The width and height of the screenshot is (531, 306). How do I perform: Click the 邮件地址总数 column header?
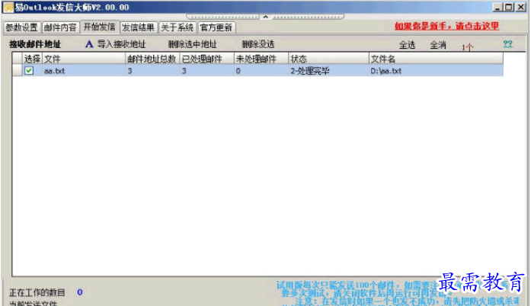point(152,59)
